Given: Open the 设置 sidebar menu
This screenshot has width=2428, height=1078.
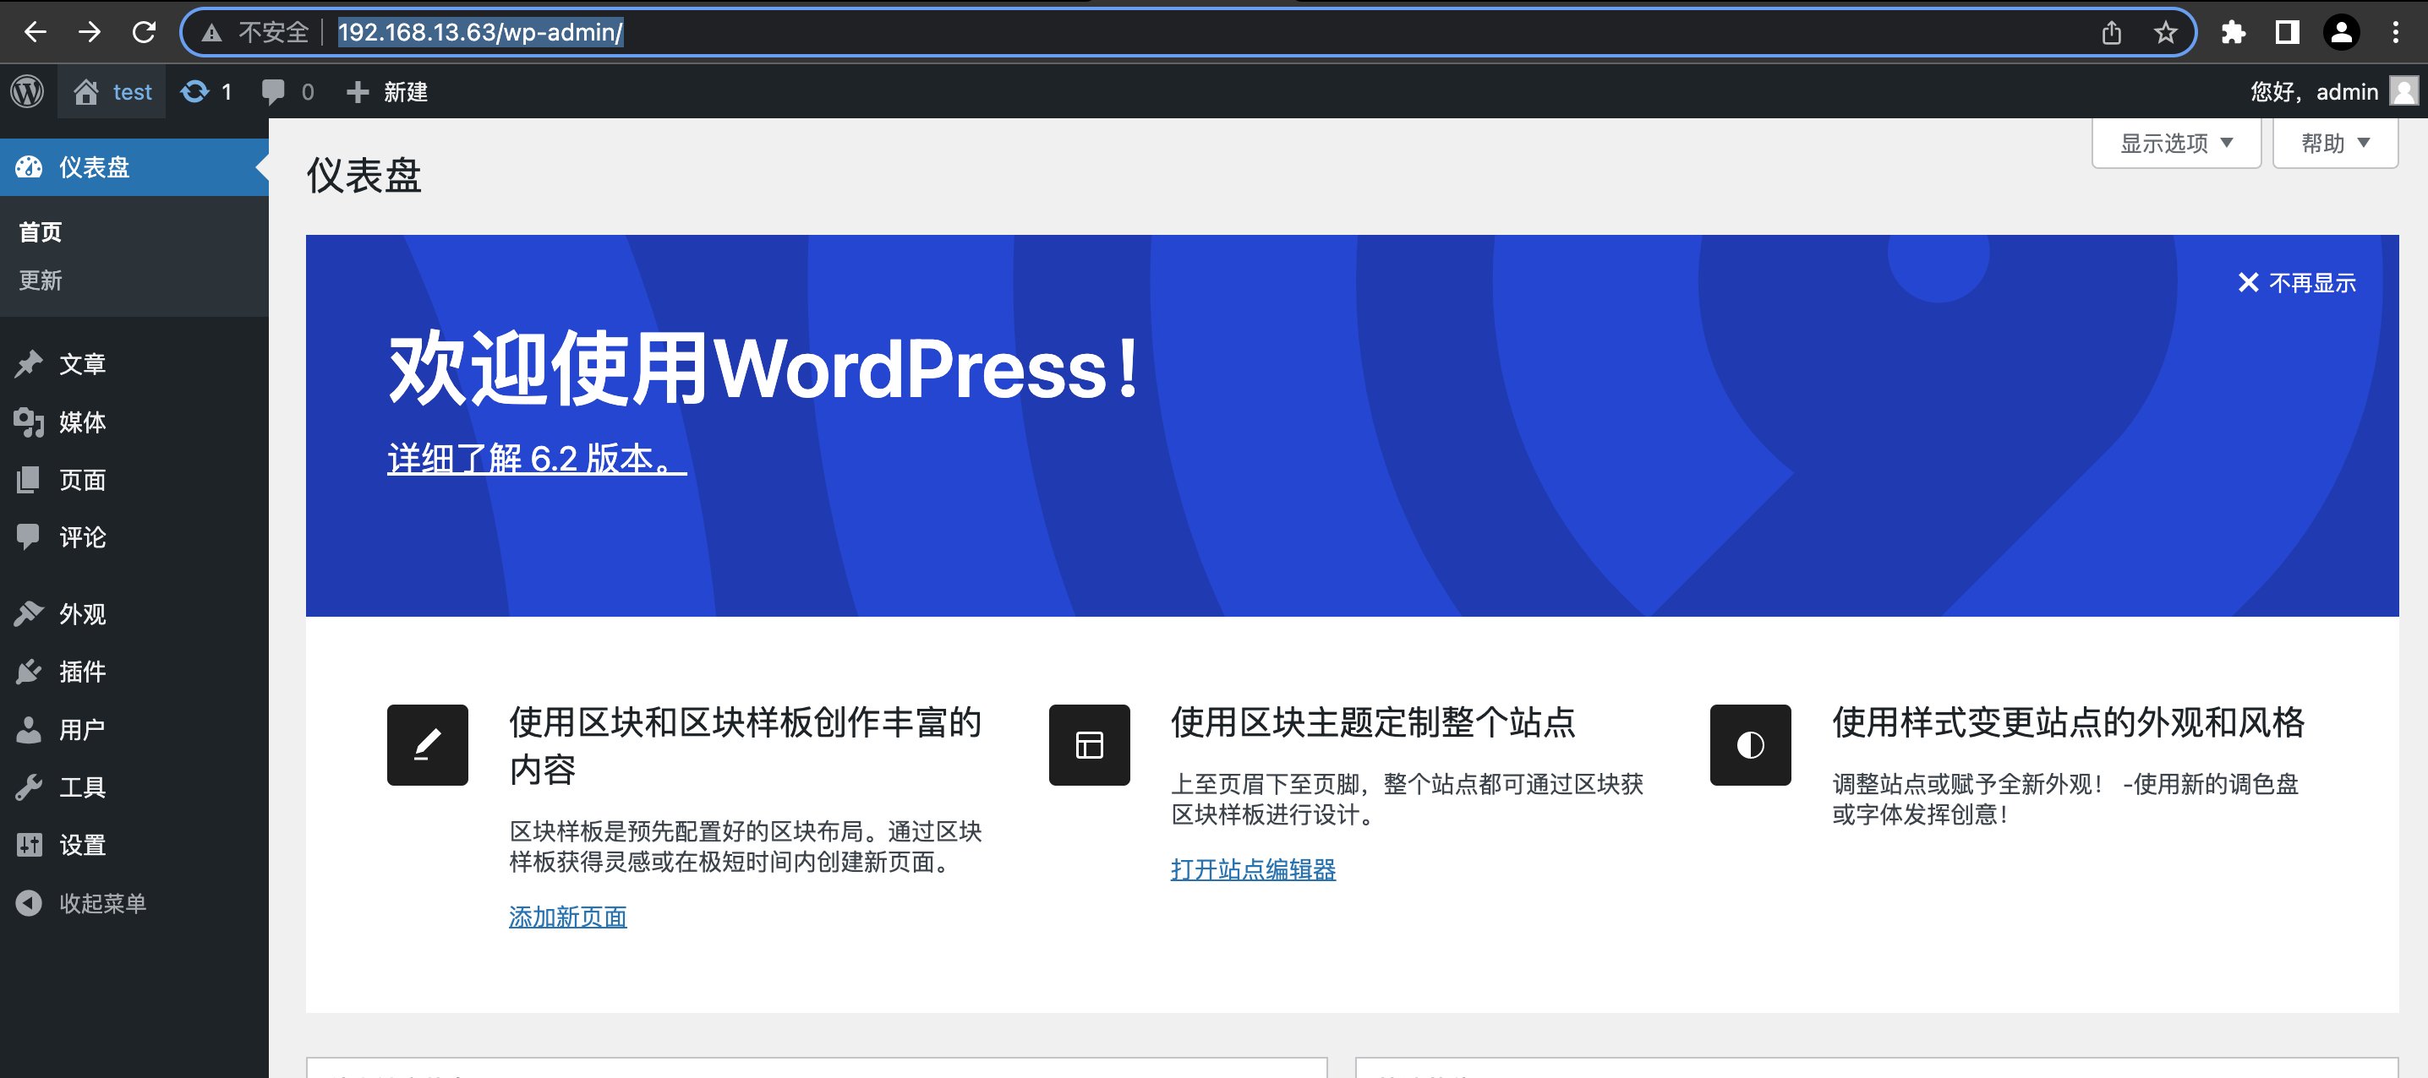Looking at the screenshot, I should tap(82, 845).
